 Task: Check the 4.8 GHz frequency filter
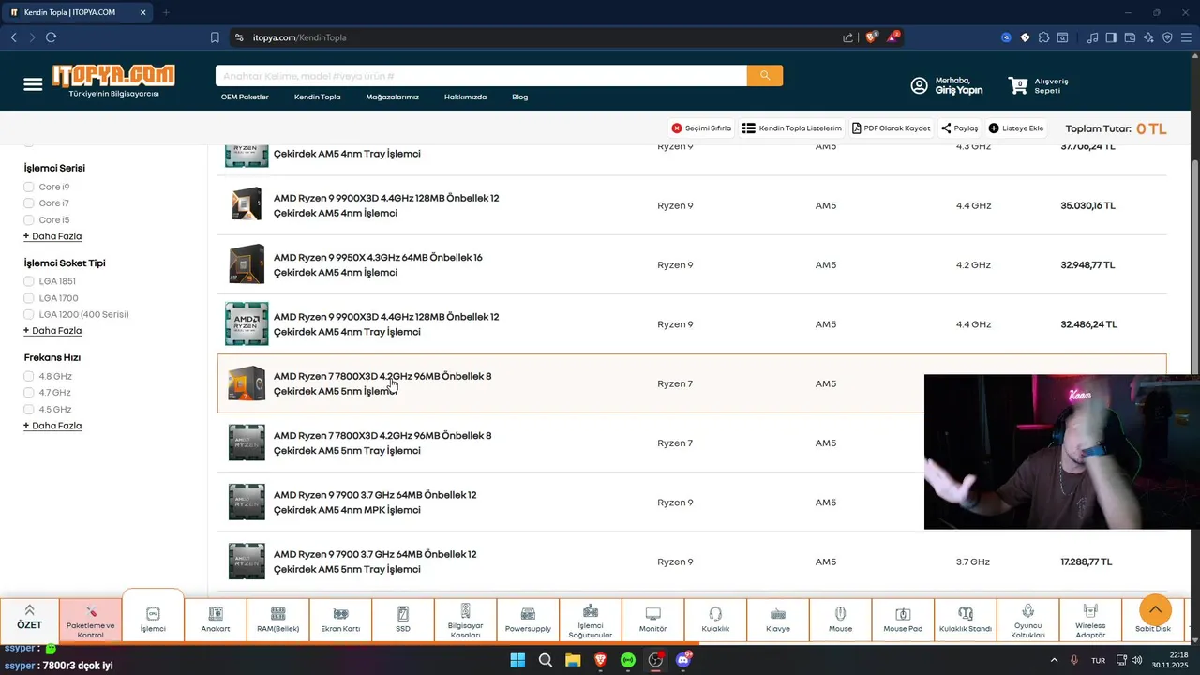pyautogui.click(x=29, y=376)
